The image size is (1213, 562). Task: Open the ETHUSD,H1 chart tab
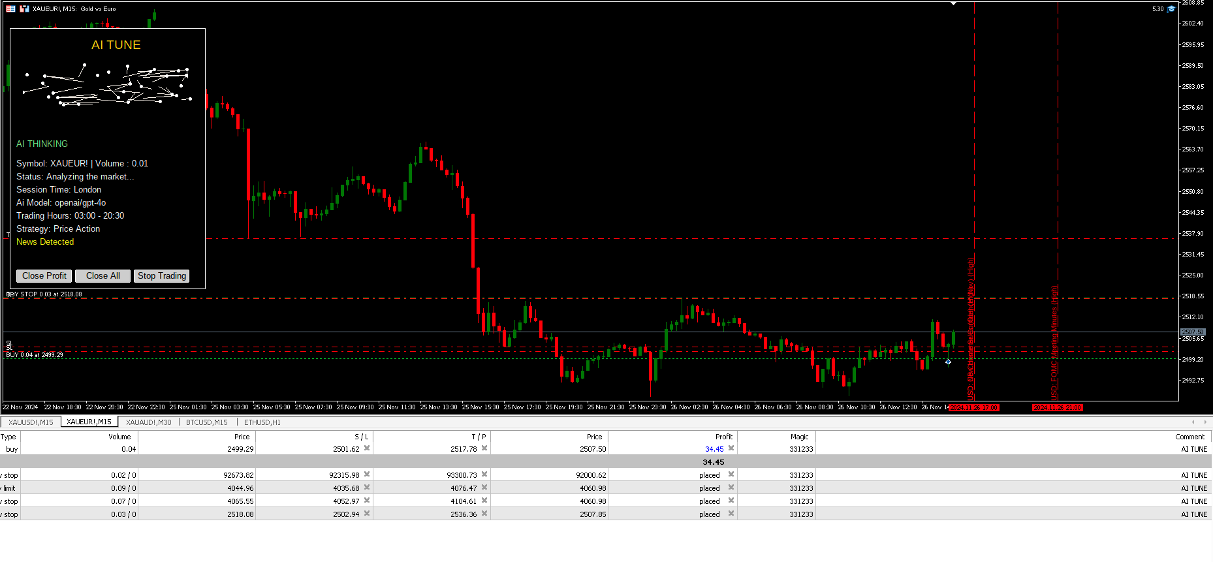[x=262, y=422]
